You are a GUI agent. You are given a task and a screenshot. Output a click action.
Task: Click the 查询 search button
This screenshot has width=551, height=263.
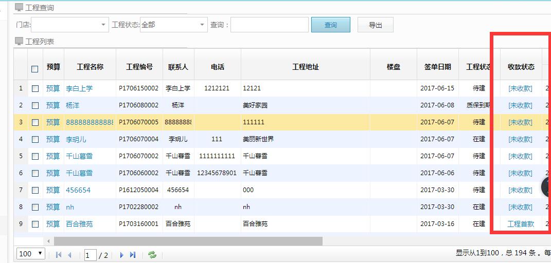coord(330,25)
